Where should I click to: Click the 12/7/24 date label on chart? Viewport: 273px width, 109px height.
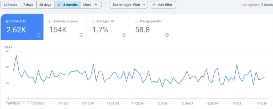162,103
